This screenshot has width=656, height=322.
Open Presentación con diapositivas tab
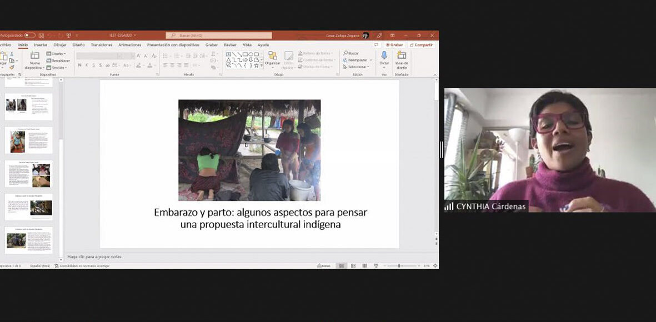tap(173, 45)
